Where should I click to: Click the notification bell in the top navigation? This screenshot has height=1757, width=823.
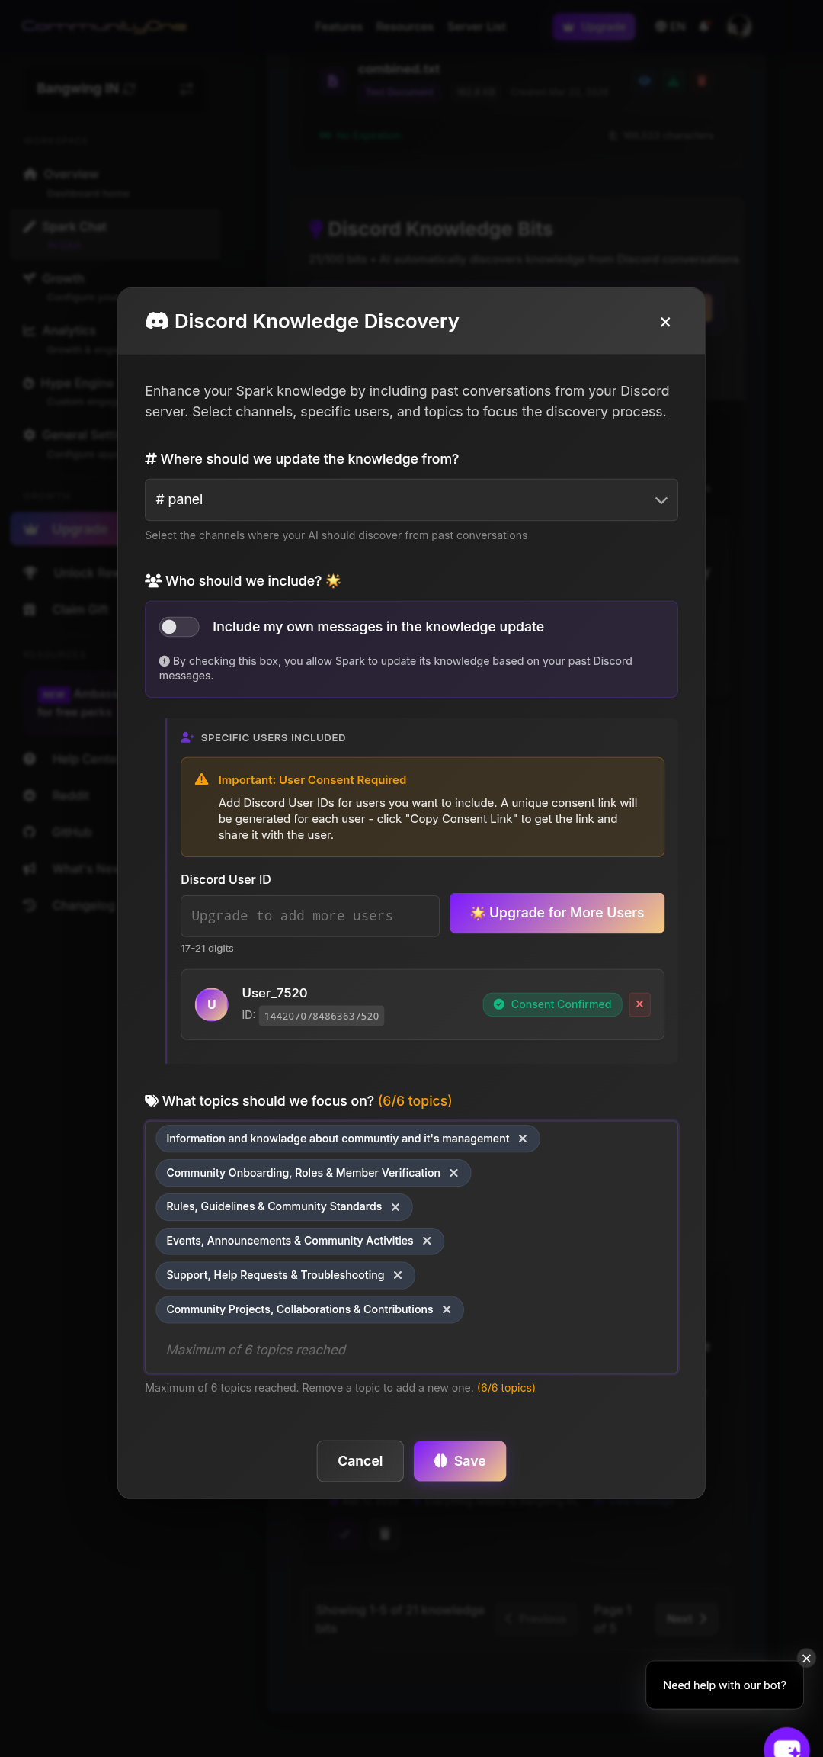click(703, 26)
